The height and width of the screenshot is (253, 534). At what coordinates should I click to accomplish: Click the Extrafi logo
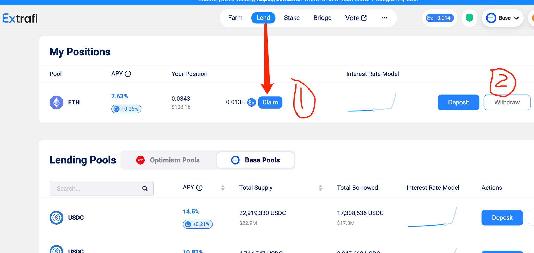coord(20,18)
